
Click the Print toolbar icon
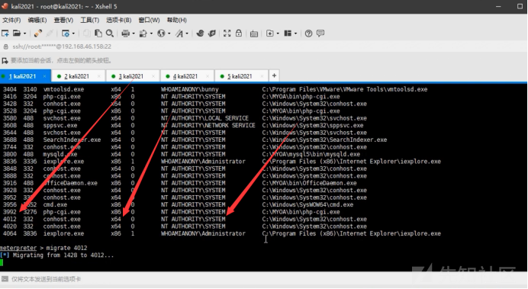click(x=126, y=34)
